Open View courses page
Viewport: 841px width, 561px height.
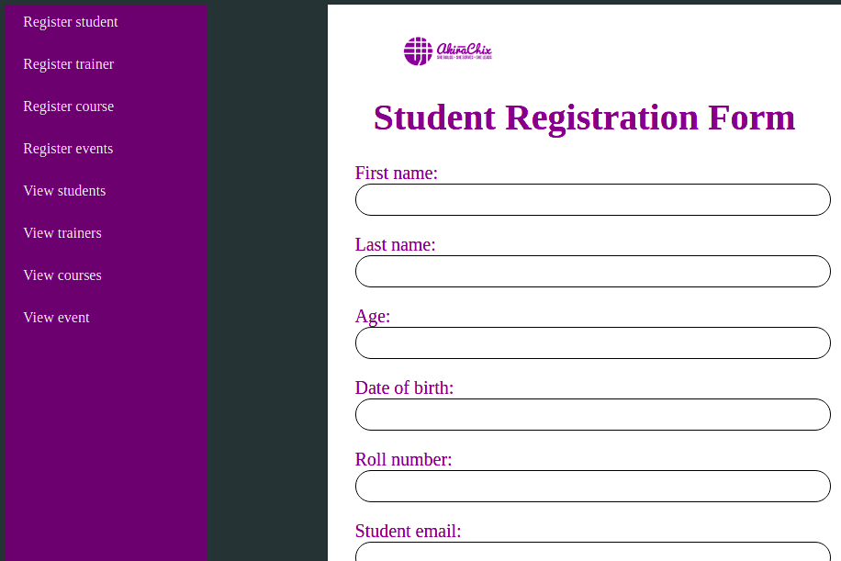coord(62,275)
